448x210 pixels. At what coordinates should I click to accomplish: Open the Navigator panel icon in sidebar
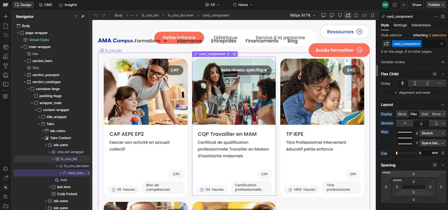point(5,35)
